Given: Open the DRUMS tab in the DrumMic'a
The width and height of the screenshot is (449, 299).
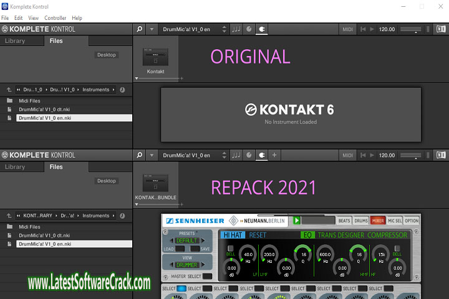Looking at the screenshot, I should 361,221.
